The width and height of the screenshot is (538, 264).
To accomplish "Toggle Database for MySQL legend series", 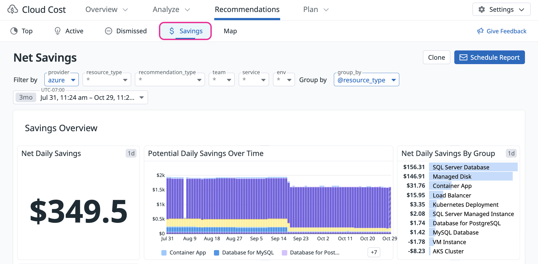I will (x=244, y=253).
